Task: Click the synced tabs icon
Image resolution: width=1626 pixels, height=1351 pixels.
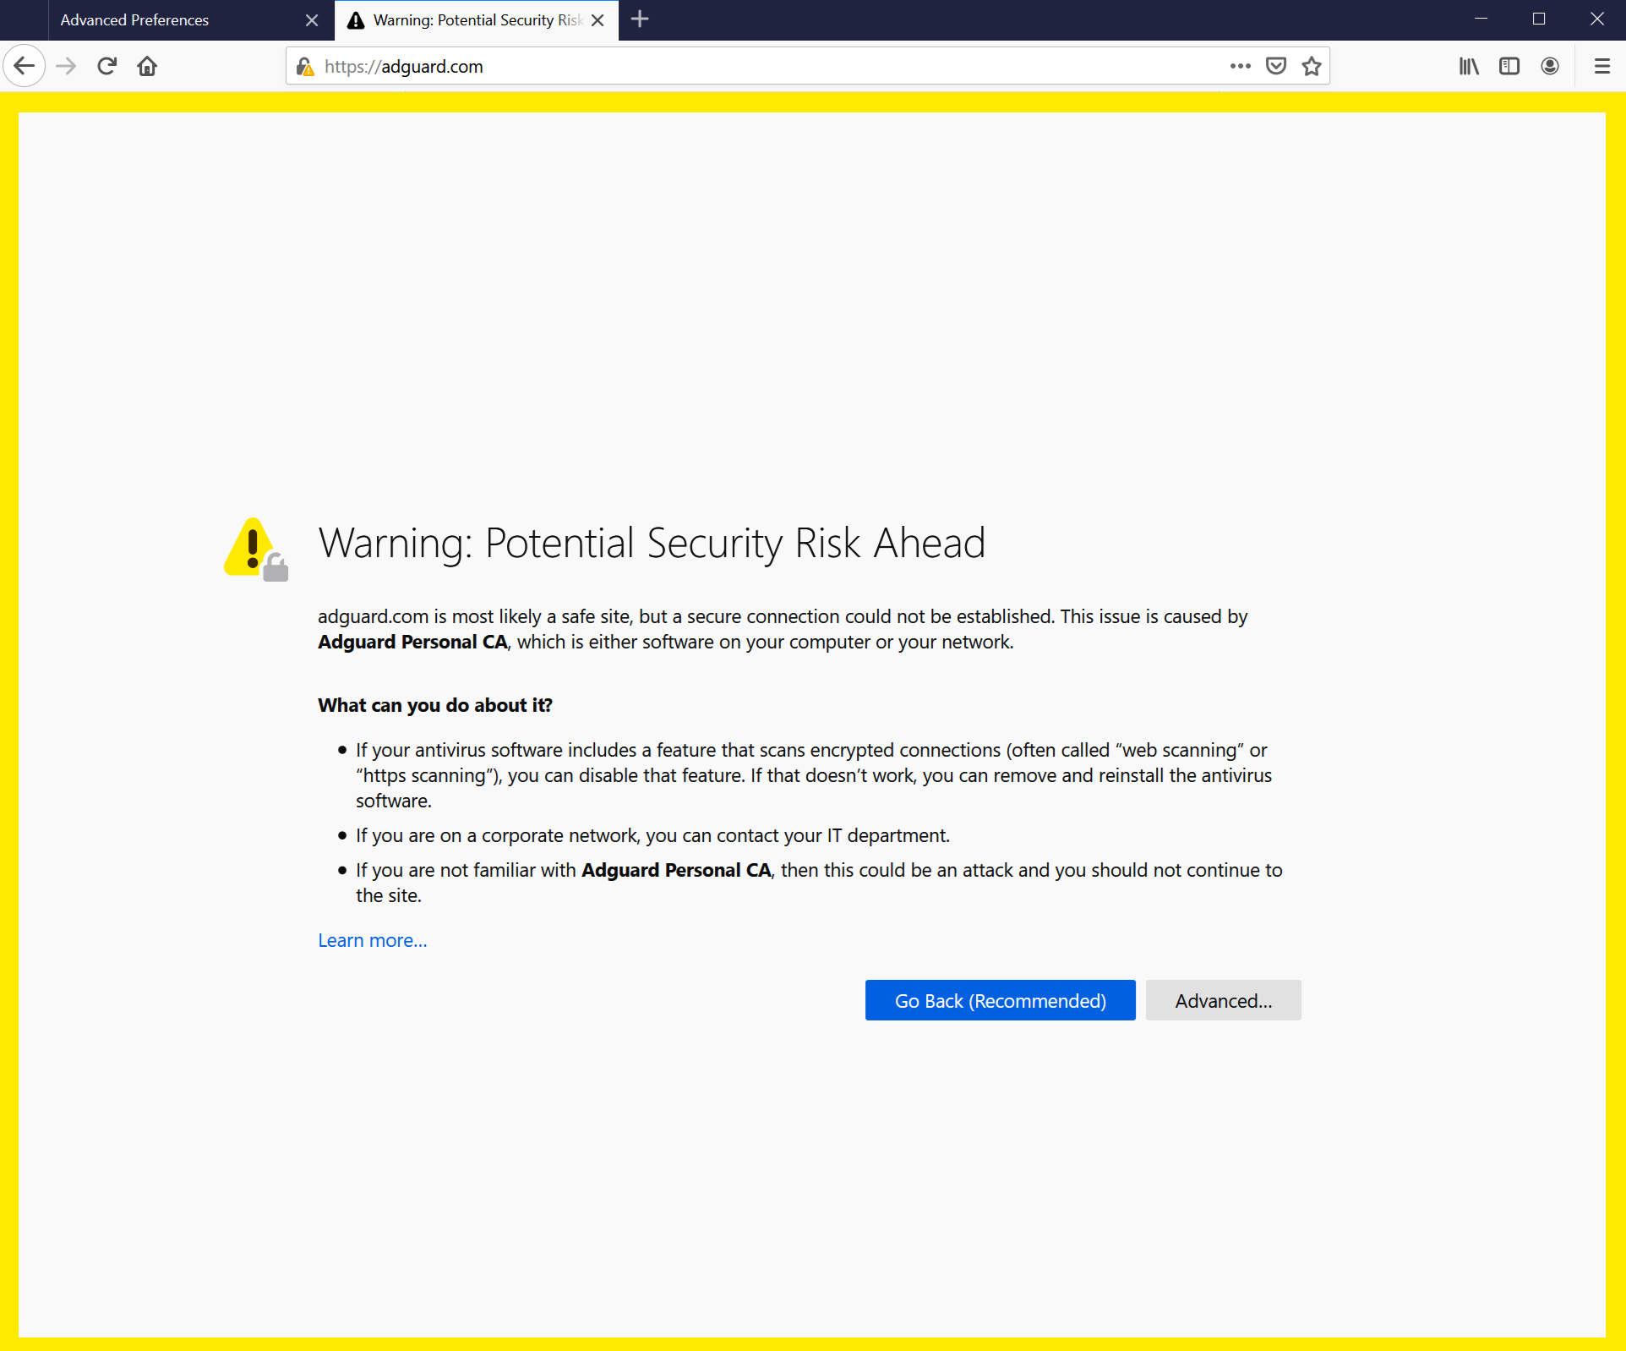Action: pos(1510,65)
